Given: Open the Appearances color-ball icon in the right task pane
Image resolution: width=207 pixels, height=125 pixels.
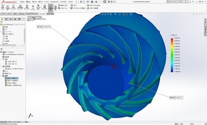Looking at the screenshot, I should click(205, 30).
